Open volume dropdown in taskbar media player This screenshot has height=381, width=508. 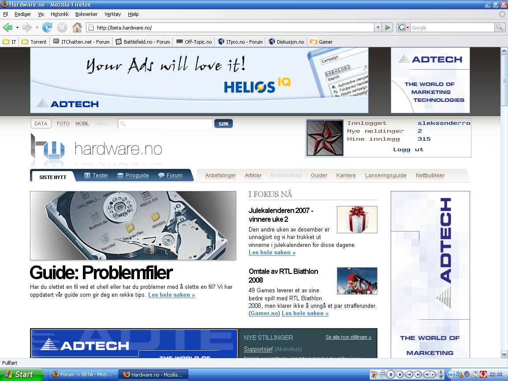[x=433, y=374]
